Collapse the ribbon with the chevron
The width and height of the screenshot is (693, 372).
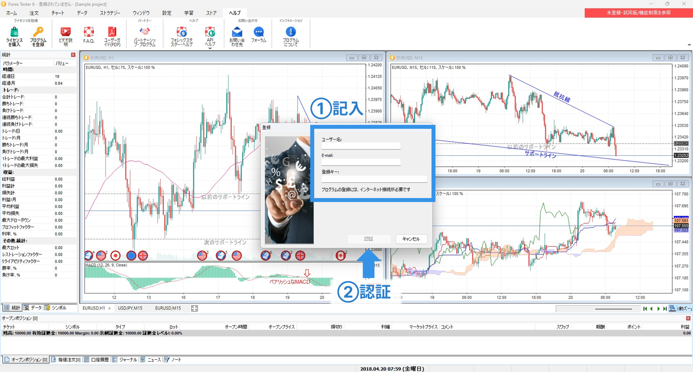[689, 45]
